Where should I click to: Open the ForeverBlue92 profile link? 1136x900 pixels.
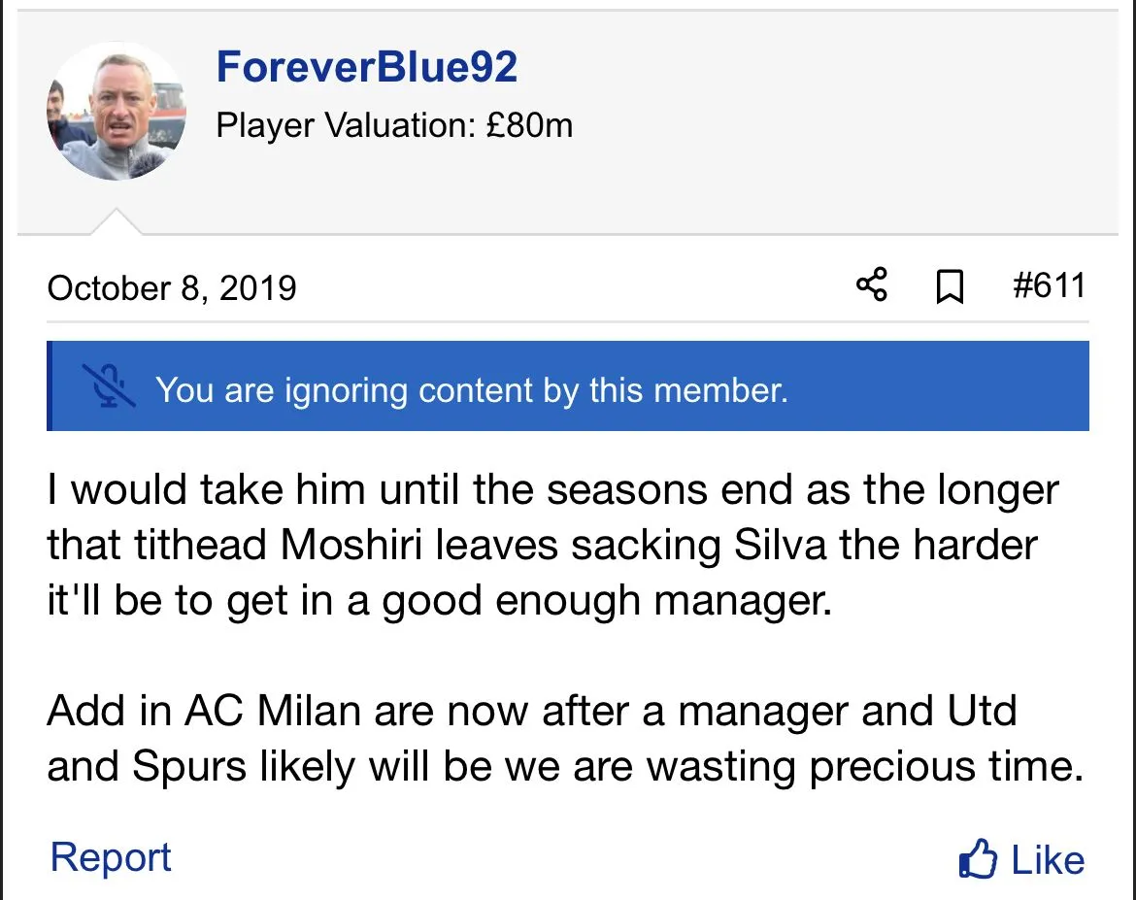point(367,68)
